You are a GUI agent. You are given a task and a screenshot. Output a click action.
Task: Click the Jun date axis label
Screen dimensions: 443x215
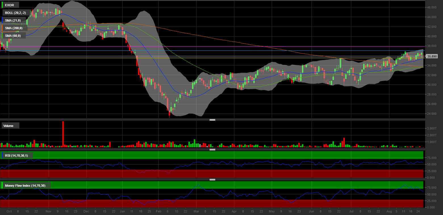click(x=312, y=211)
